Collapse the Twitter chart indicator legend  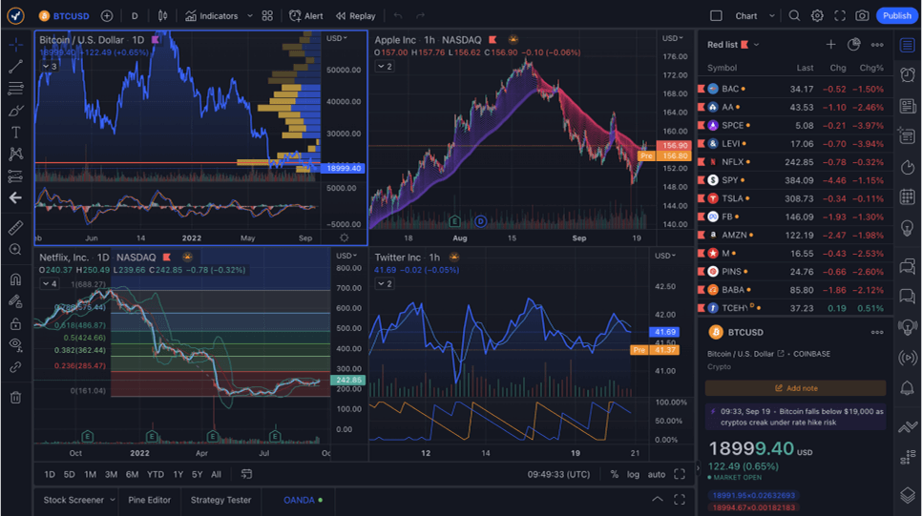(x=385, y=284)
